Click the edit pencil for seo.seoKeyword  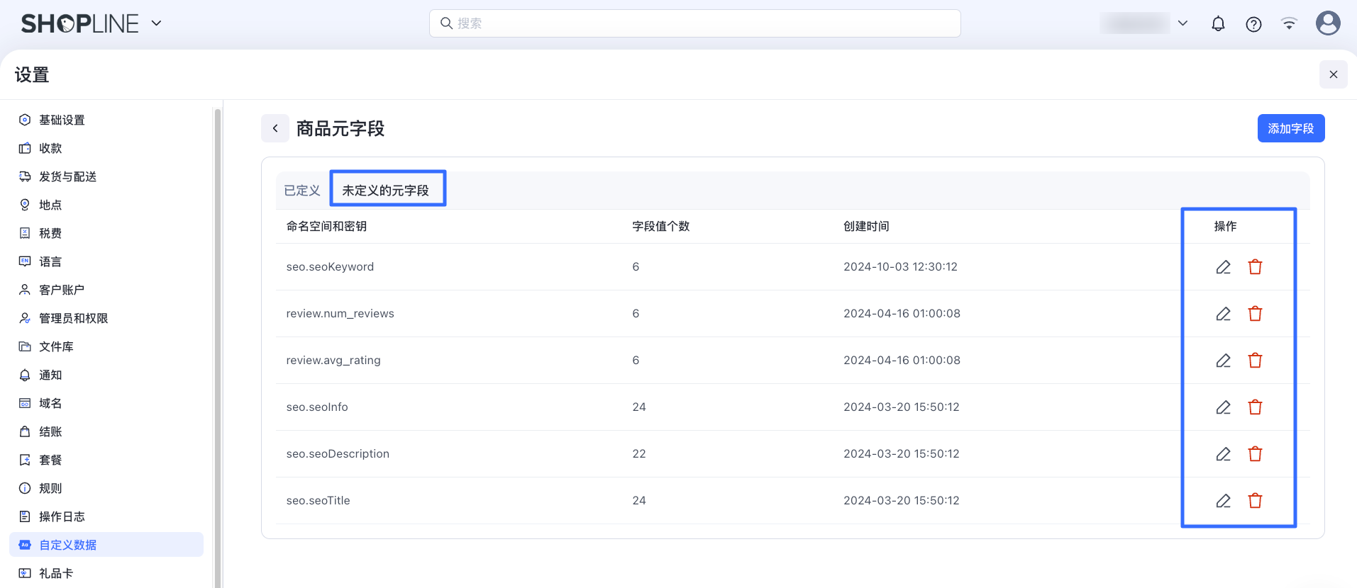point(1223,267)
